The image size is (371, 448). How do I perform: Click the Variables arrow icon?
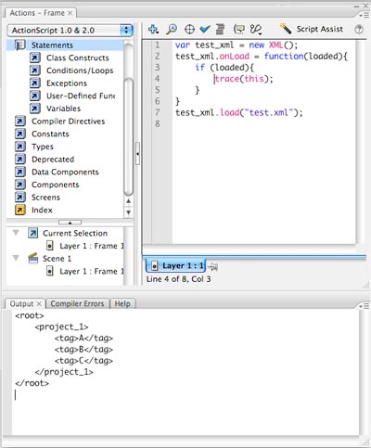point(35,109)
